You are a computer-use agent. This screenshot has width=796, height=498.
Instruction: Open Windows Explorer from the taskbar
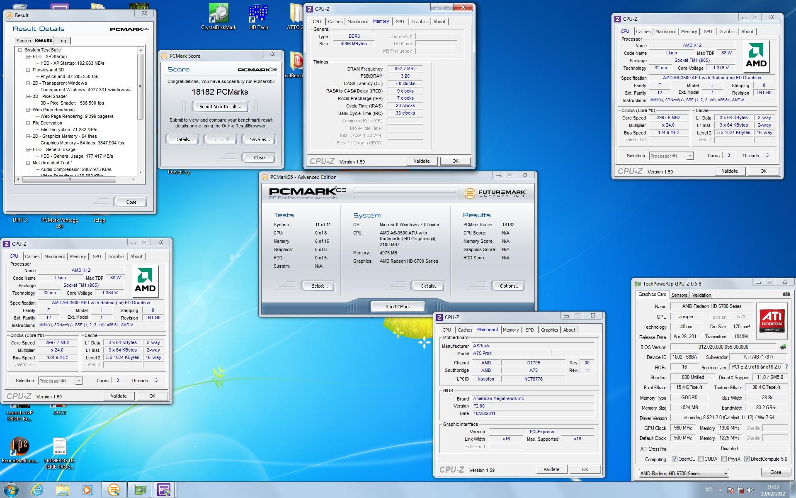(63, 490)
